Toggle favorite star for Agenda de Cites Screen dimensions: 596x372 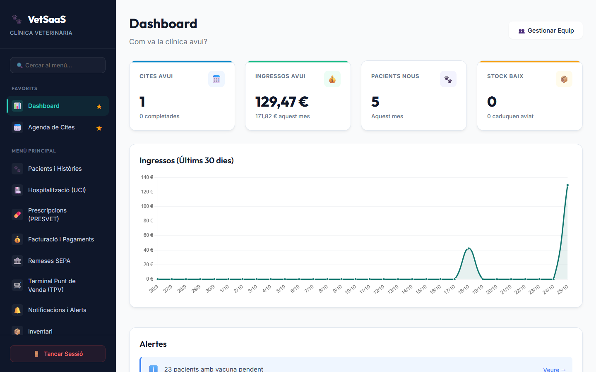click(99, 128)
